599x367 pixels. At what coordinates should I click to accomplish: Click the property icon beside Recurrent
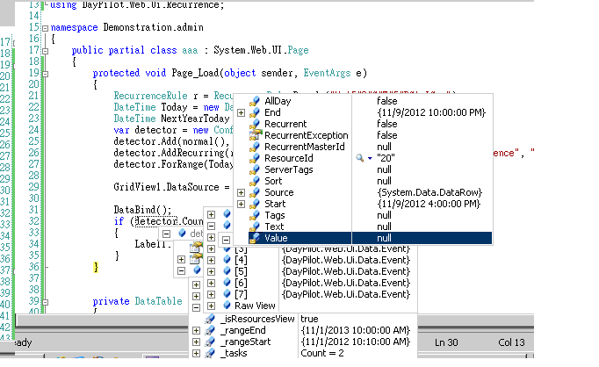255,124
